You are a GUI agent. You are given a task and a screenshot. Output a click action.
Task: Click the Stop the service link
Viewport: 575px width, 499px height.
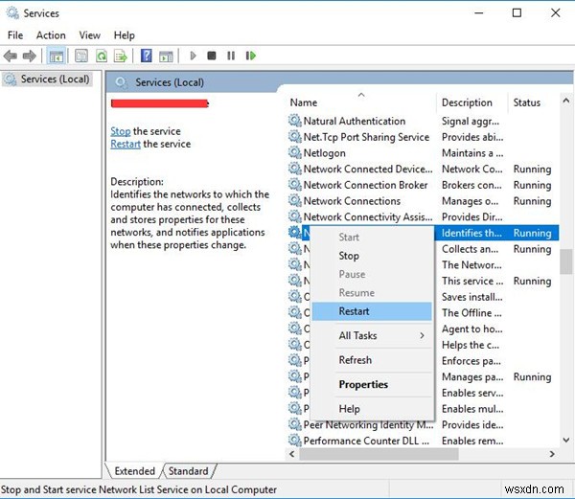click(121, 131)
